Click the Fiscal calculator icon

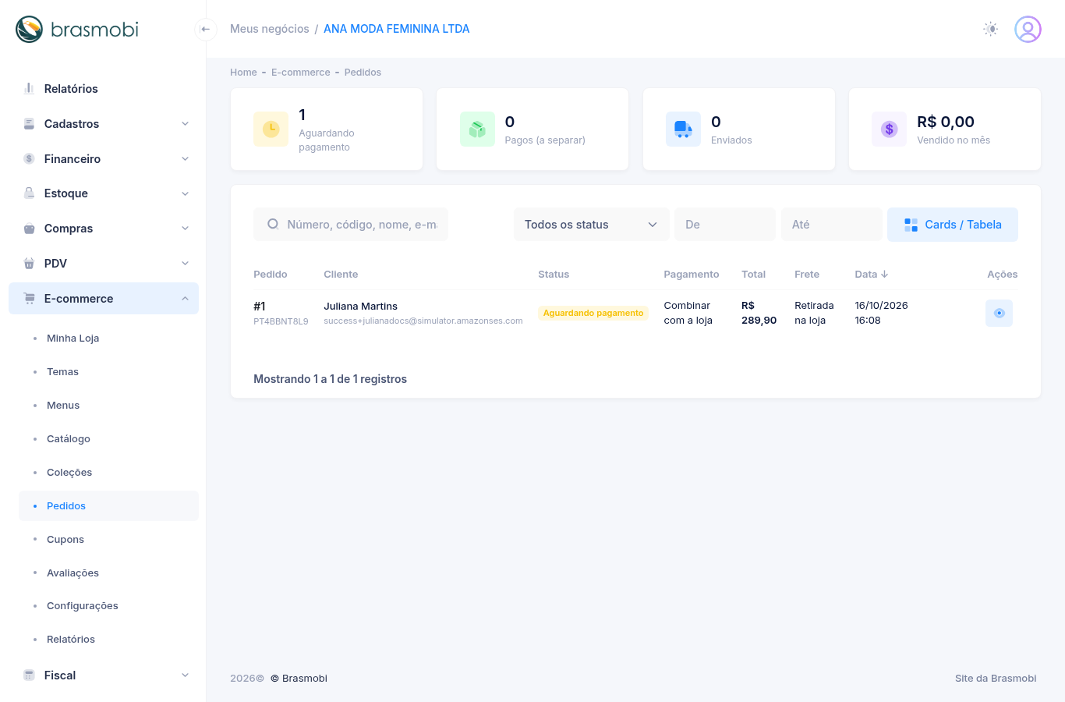pos(29,675)
